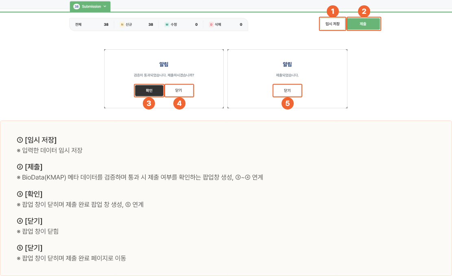
Task: Close the 제출하시겠습니까 confirmation dialog with 닫기
Action: click(x=179, y=90)
